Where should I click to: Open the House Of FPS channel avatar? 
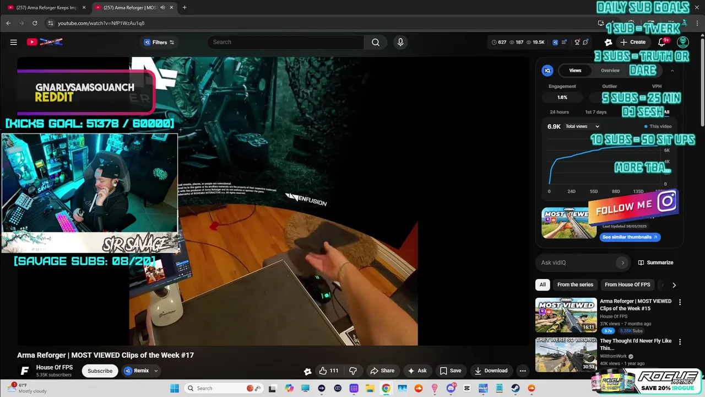pos(24,371)
